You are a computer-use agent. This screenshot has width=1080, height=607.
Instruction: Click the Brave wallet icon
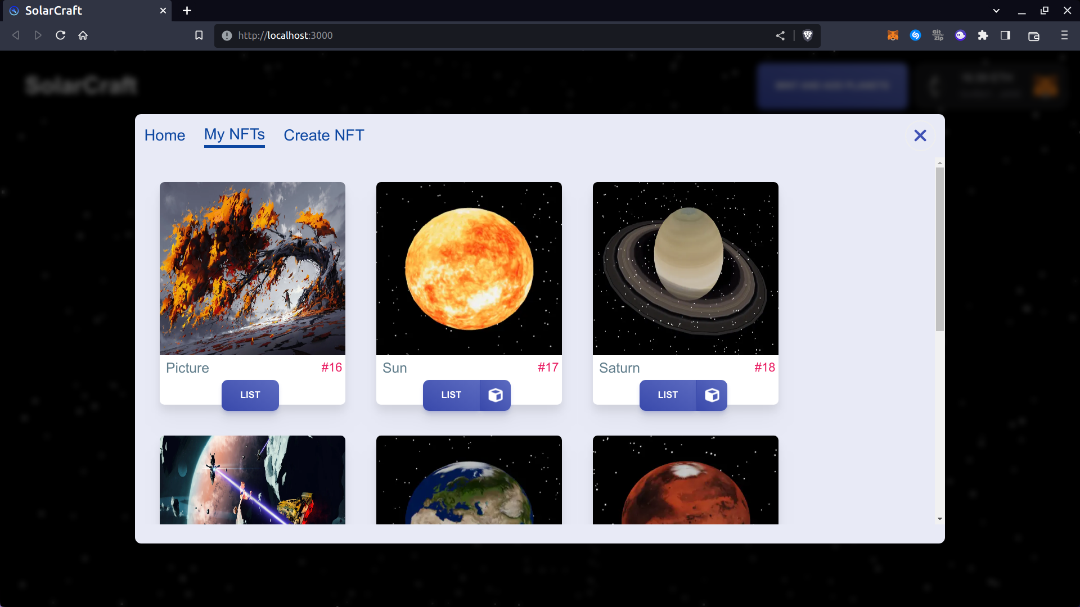1033,36
